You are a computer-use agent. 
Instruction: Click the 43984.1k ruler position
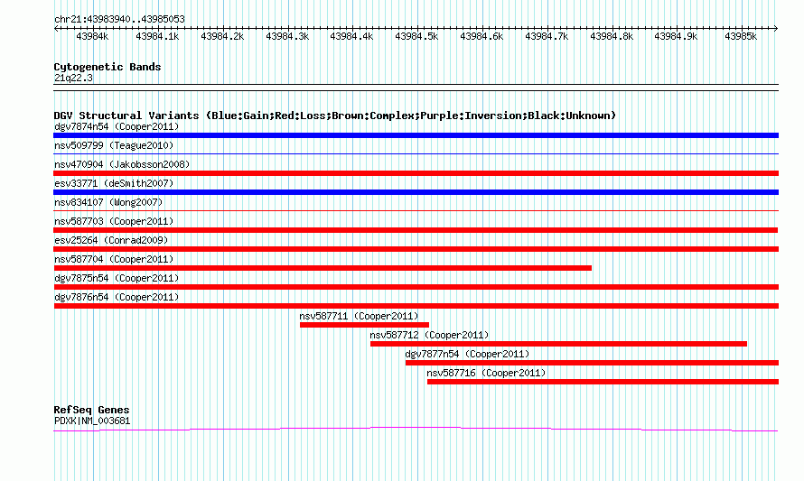(157, 36)
